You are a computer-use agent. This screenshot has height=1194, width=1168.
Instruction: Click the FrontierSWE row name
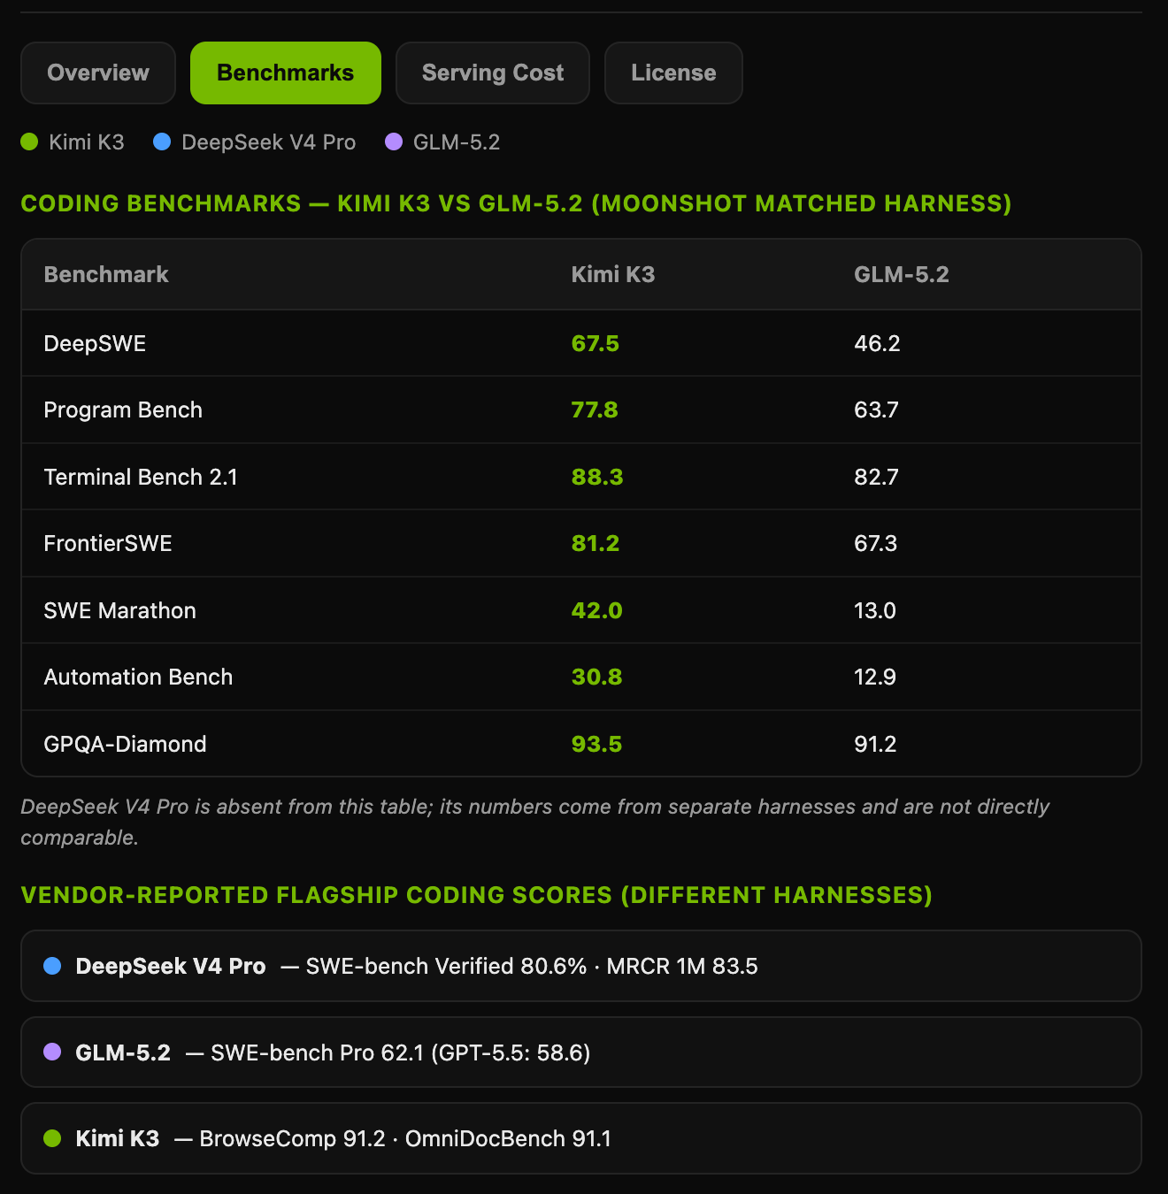click(108, 543)
